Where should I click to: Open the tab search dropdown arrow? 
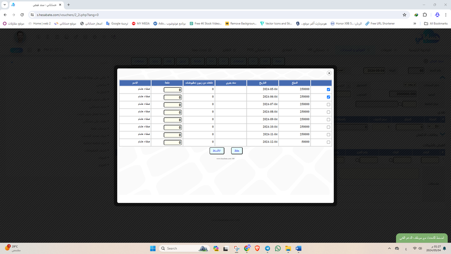(x=4, y=5)
